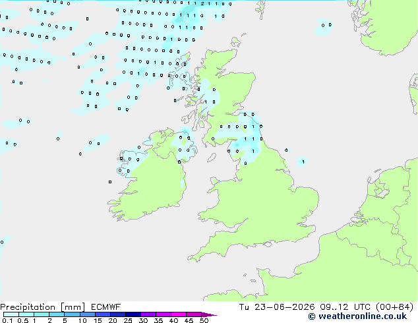Click the 20–25 mm legend color swatch
Screen dimensions: 418x323
117,314
